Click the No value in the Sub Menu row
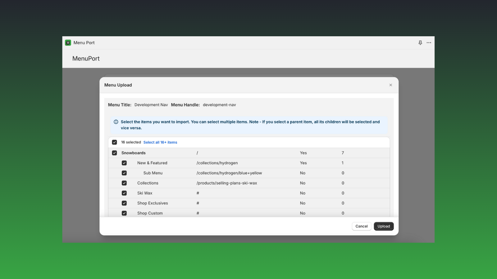The image size is (497, 279). pos(303,173)
